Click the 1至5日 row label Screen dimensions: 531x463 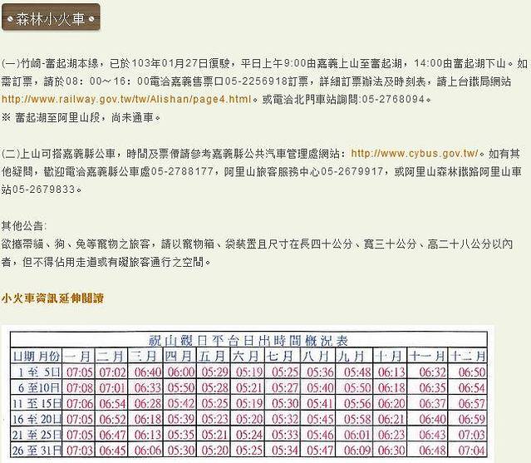[37, 372]
